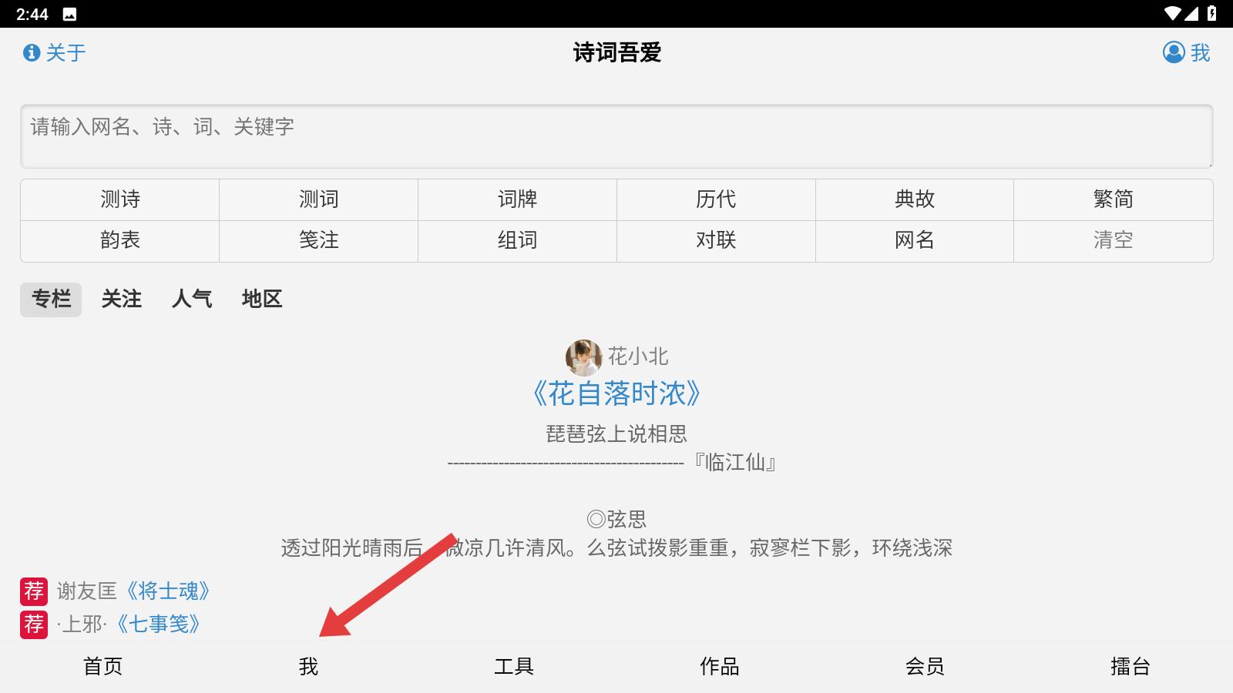Open the screenshot notification icon in status bar

click(x=69, y=14)
